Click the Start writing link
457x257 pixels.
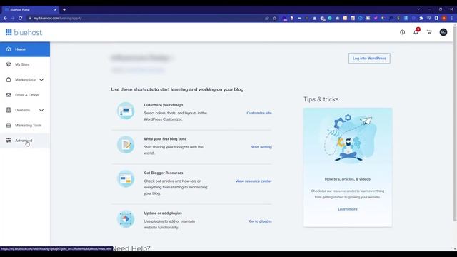261,147
